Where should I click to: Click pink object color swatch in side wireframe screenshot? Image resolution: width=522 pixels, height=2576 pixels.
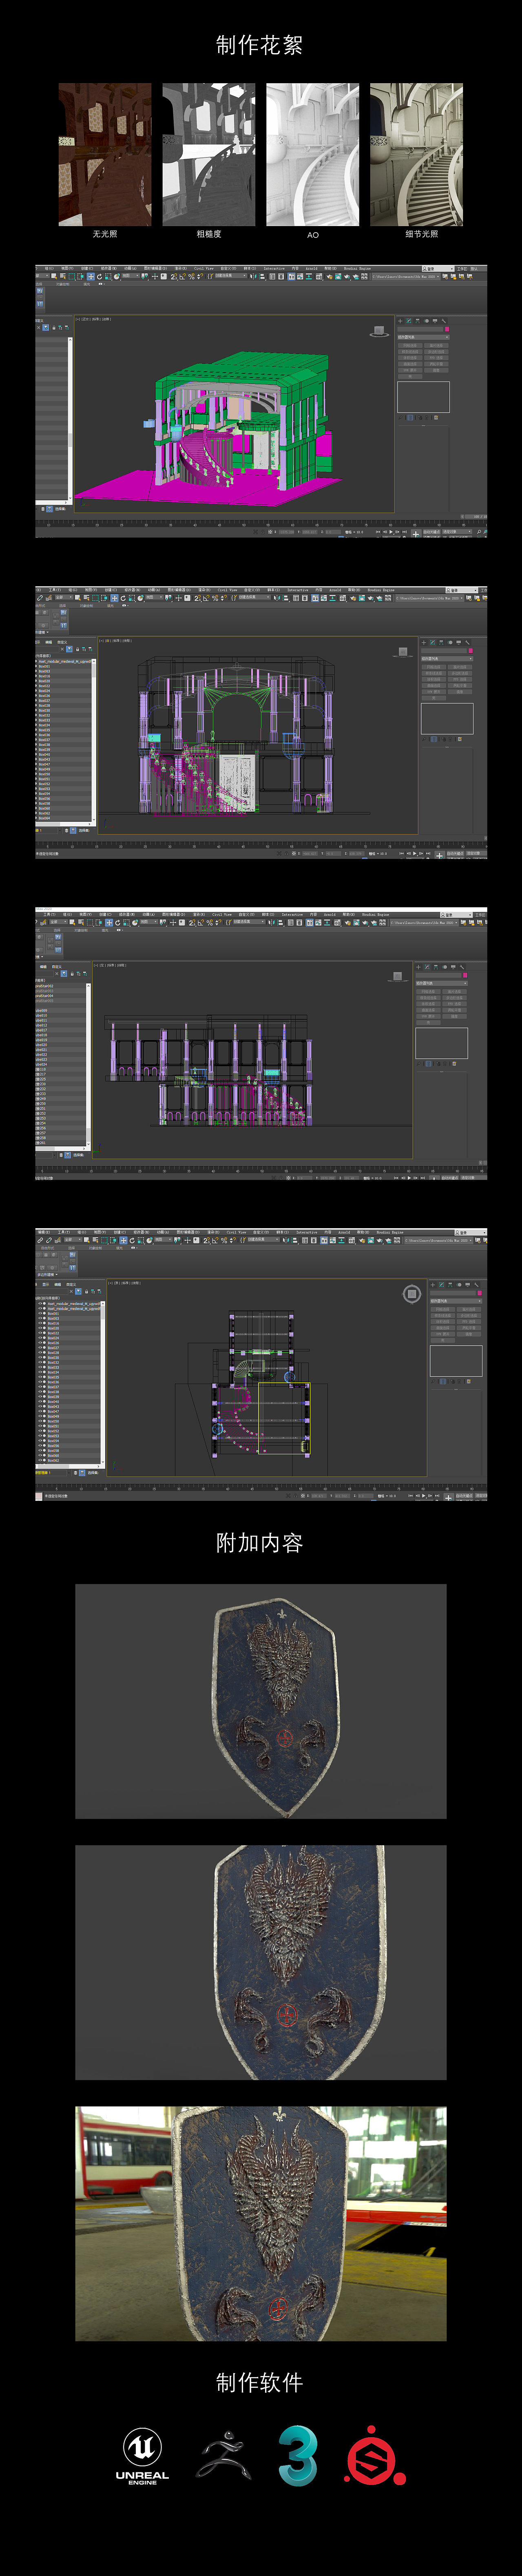point(465,975)
